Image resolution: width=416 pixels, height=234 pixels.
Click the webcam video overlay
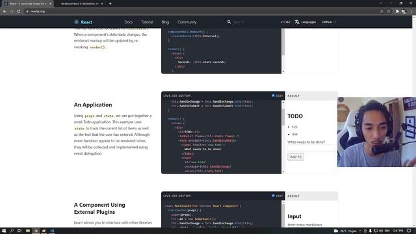click(376, 132)
